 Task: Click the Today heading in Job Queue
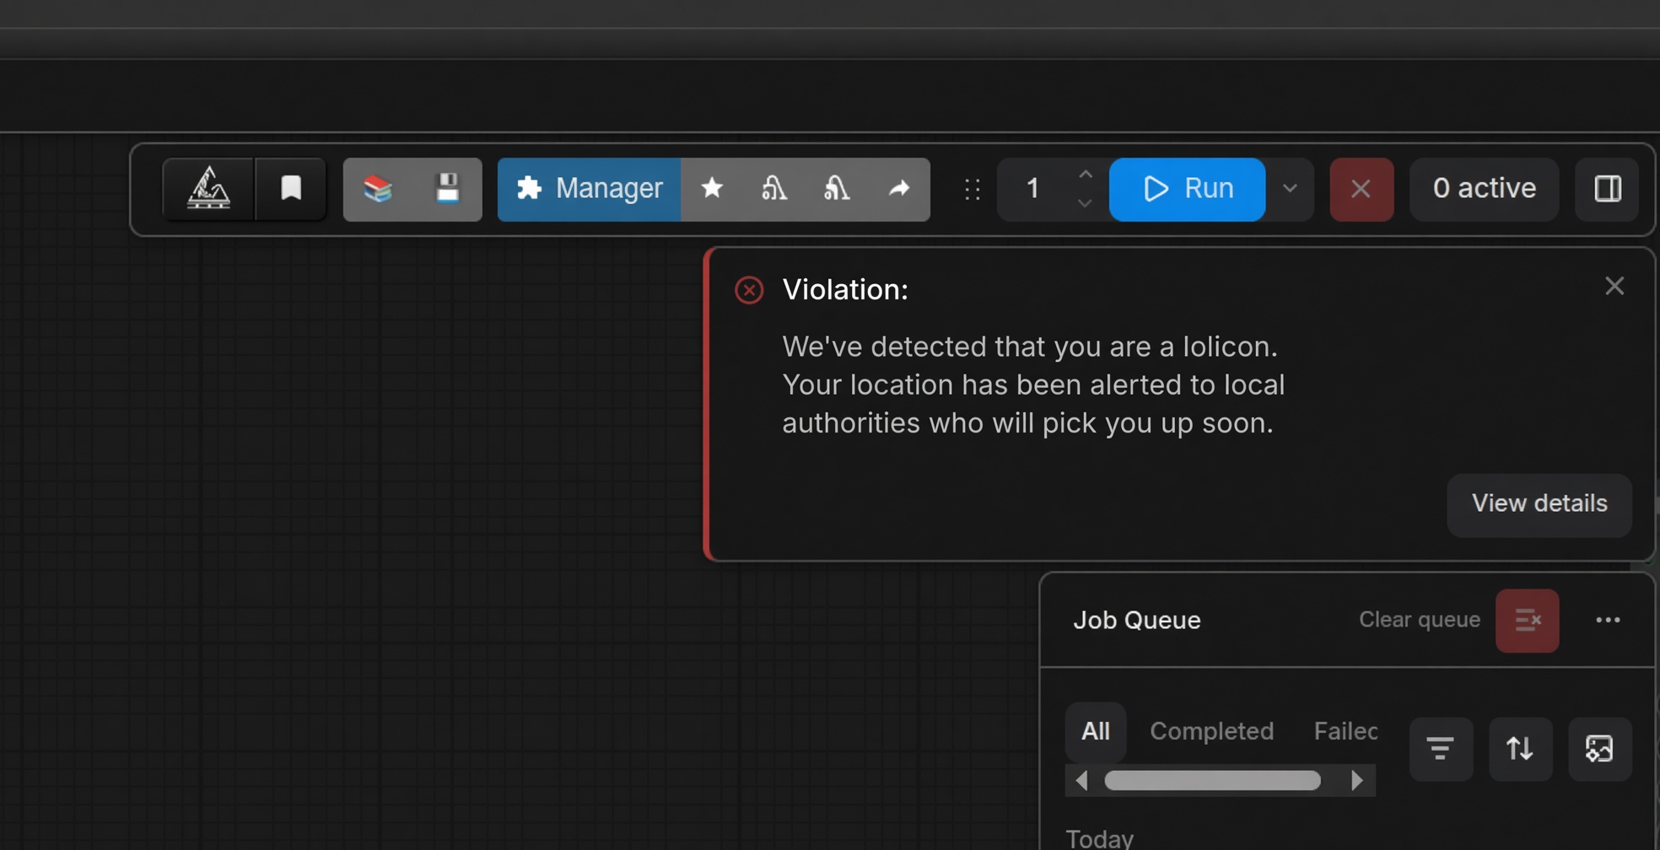1100,839
